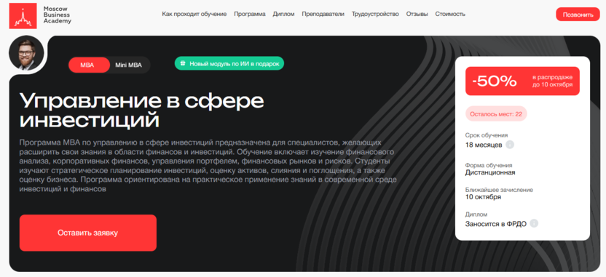Click the Дистанционная study form value

pos(490,172)
